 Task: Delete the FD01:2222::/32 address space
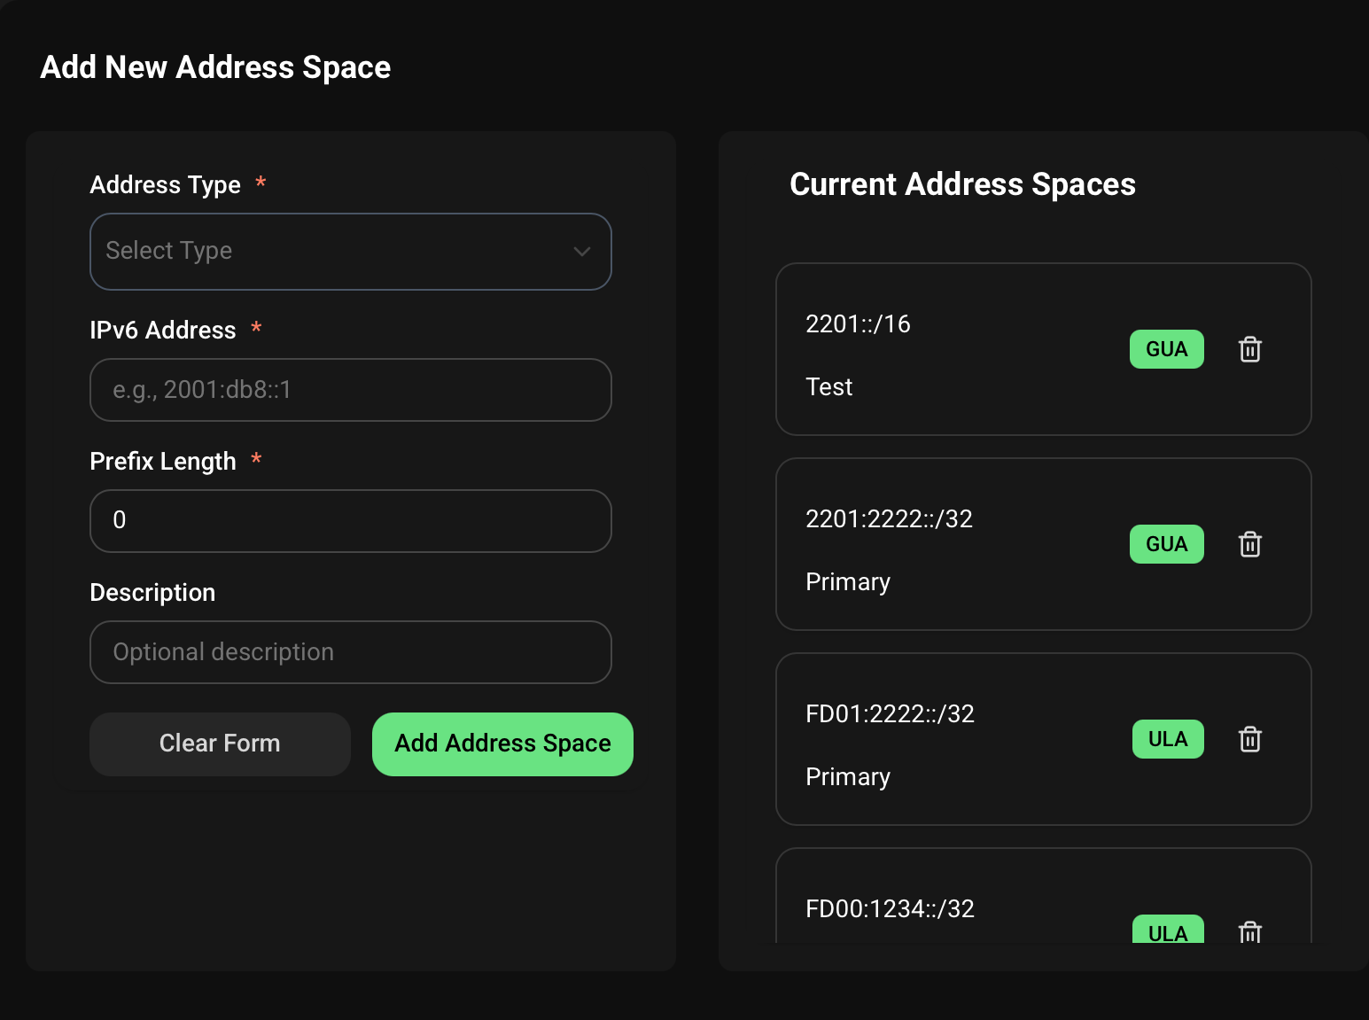(1249, 739)
